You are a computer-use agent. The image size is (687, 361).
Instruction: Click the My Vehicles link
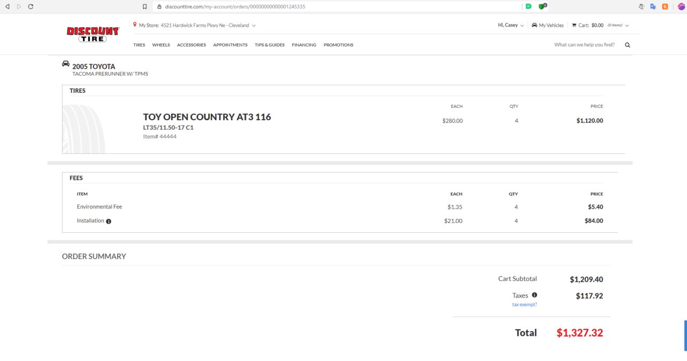click(551, 25)
